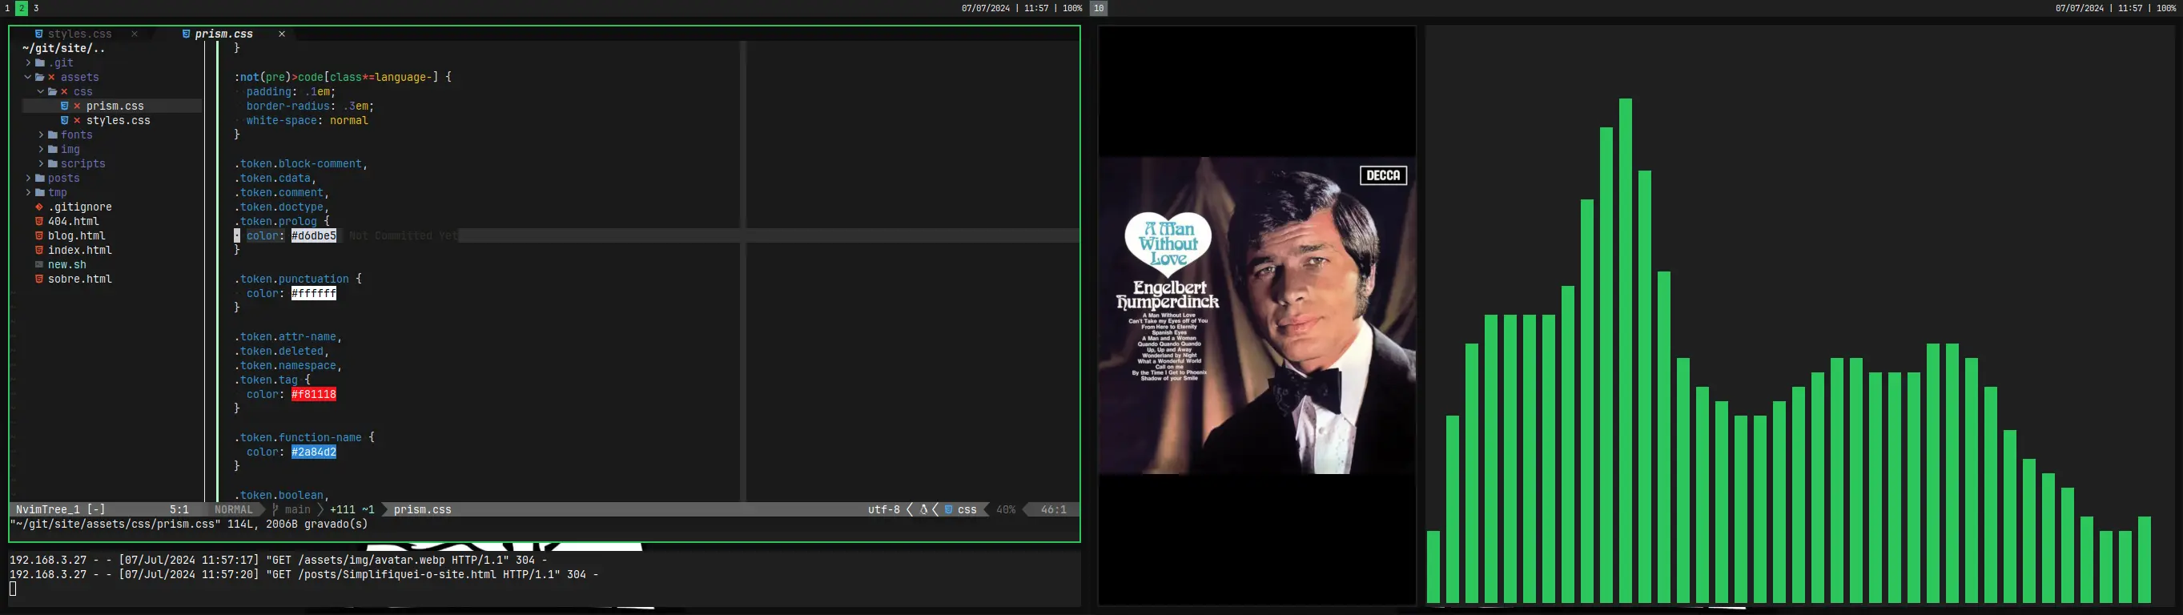
Task: Select active workspace 2 indicator
Action: click(21, 8)
